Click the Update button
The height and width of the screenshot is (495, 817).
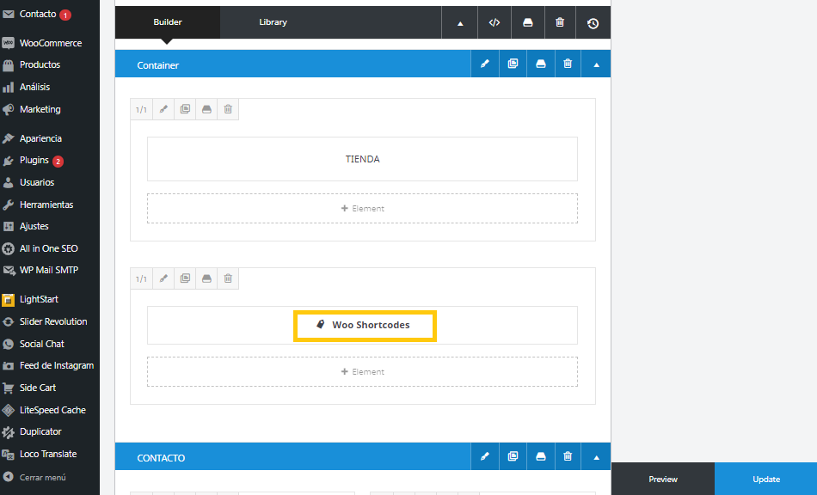[765, 479]
